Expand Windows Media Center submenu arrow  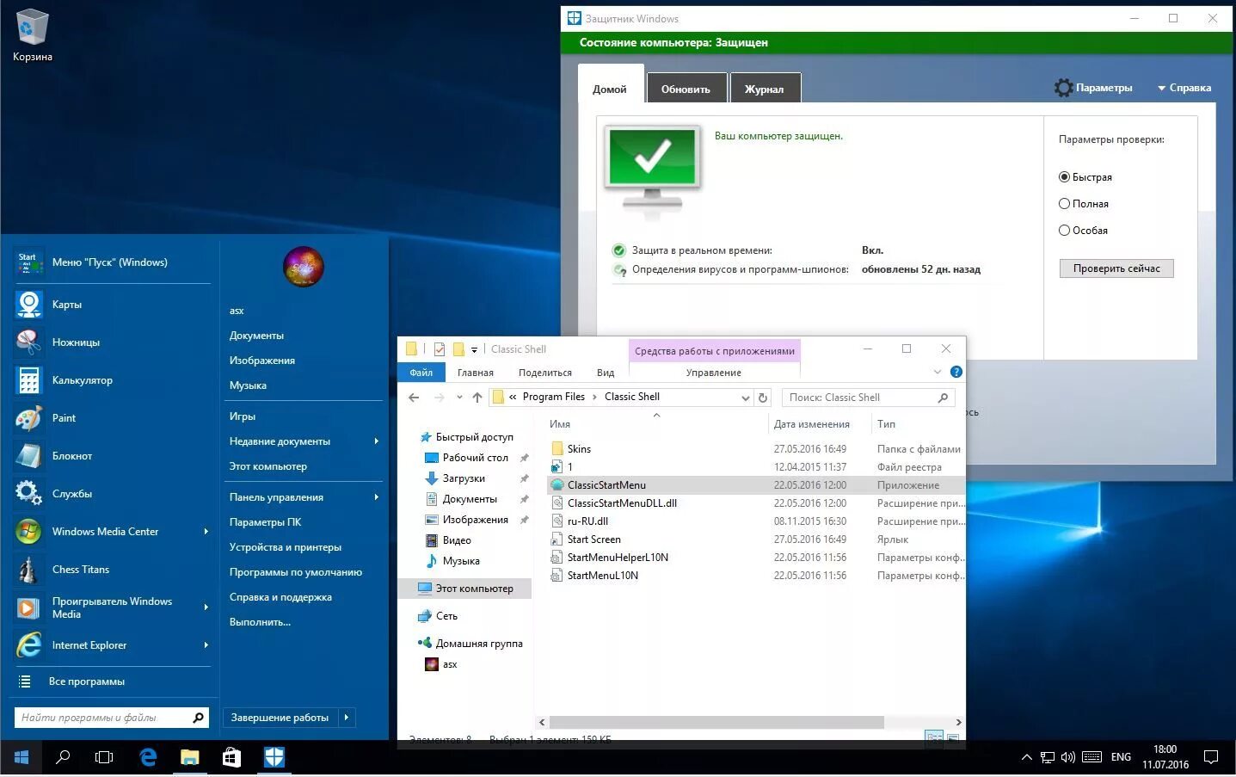206,532
